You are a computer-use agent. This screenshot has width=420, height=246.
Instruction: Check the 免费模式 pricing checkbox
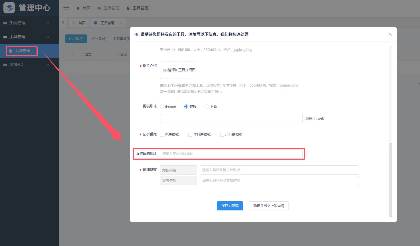tap(162, 135)
